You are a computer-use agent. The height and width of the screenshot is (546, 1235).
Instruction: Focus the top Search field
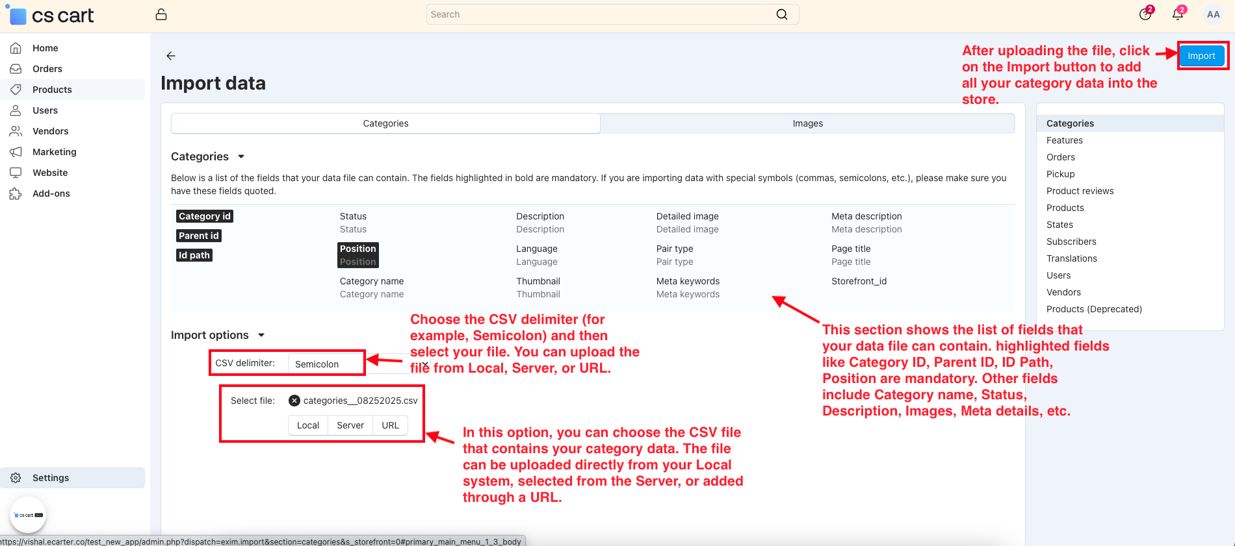tap(598, 14)
